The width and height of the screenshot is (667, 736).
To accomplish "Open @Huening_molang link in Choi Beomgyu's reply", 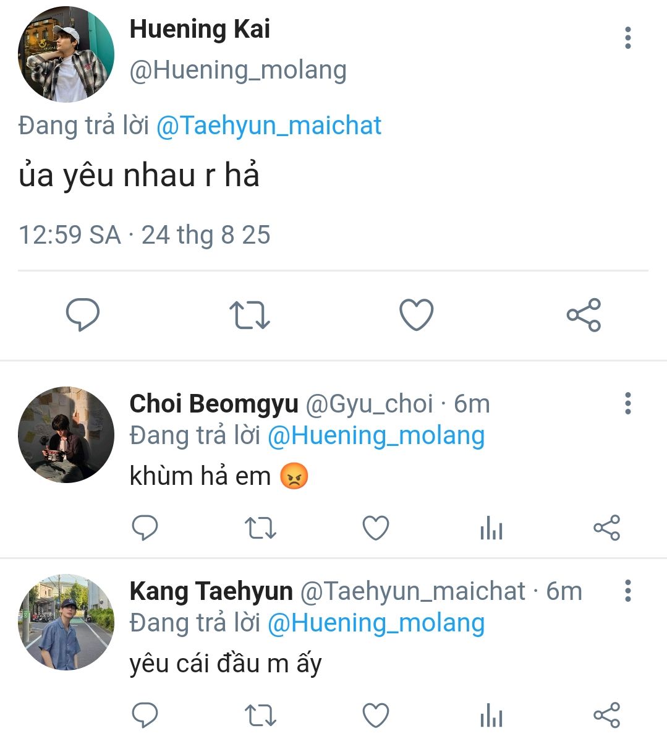I will [x=376, y=435].
